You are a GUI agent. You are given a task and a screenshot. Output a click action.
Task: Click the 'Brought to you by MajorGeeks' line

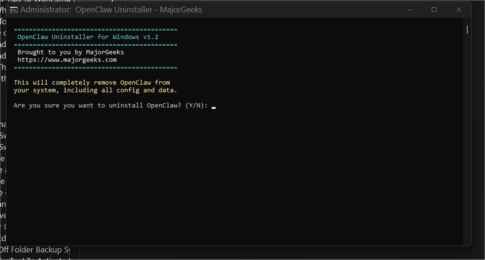tap(70, 52)
